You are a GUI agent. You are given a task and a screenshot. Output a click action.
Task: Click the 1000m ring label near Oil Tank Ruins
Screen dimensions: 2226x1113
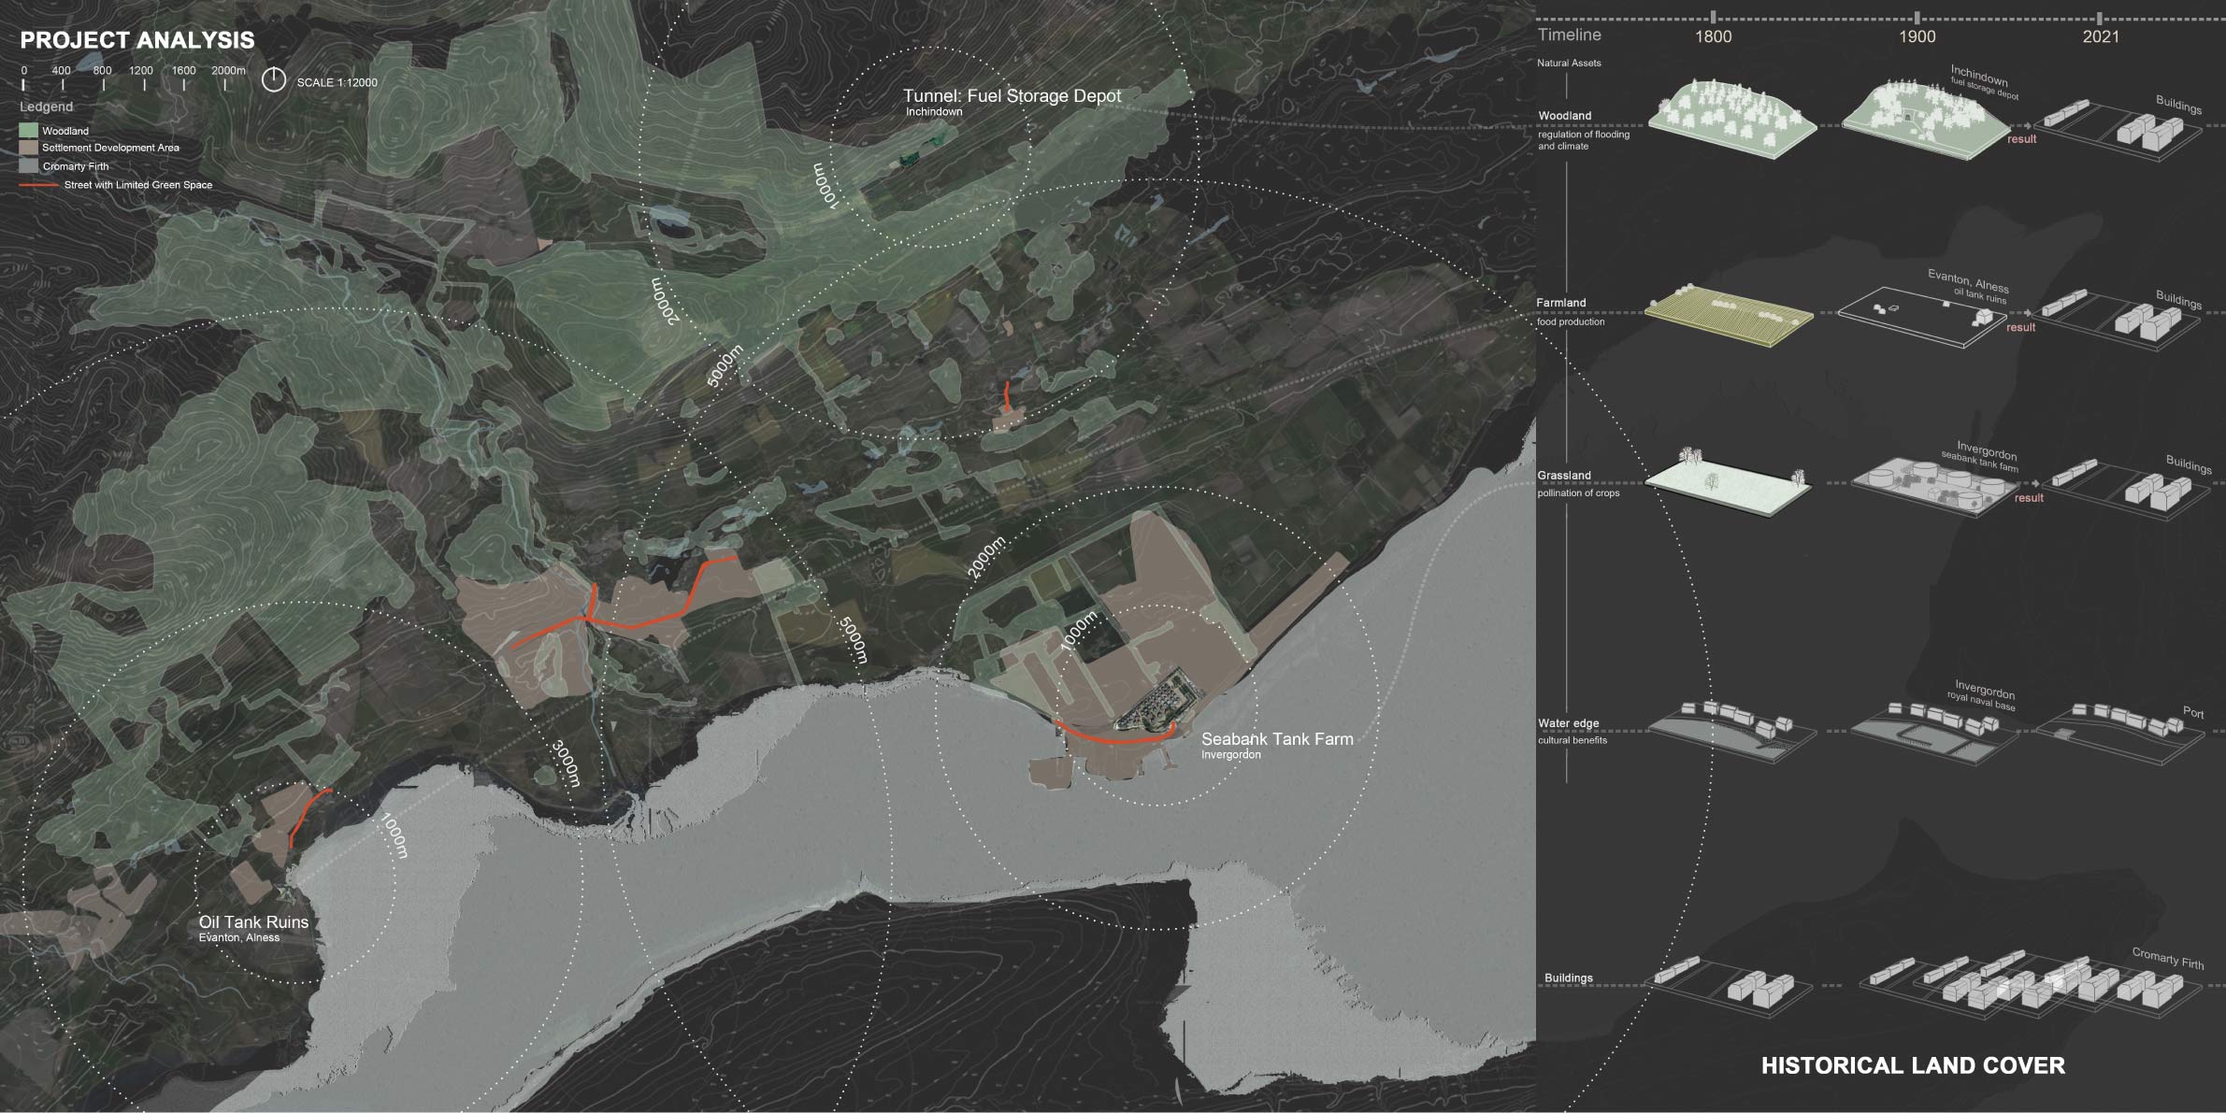tap(395, 835)
